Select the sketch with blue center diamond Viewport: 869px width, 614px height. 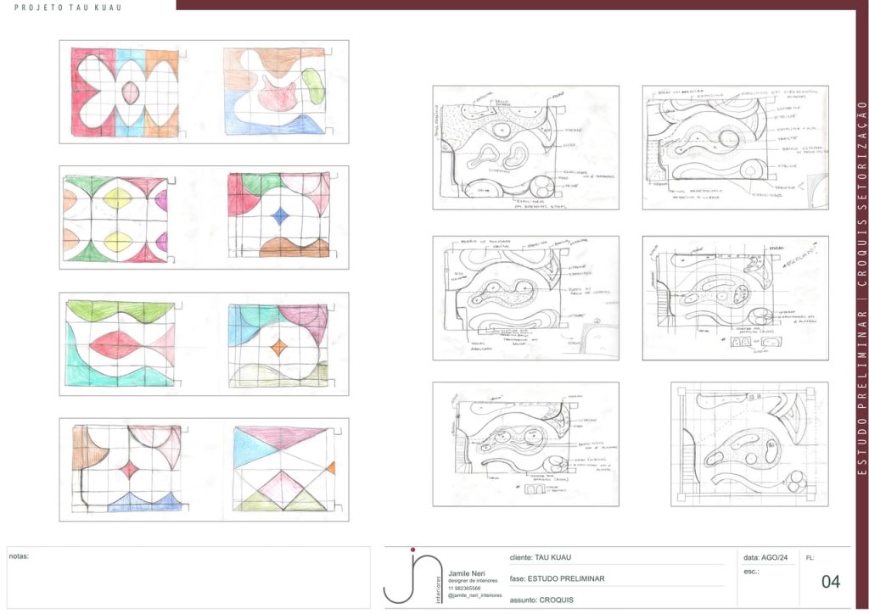279,215
